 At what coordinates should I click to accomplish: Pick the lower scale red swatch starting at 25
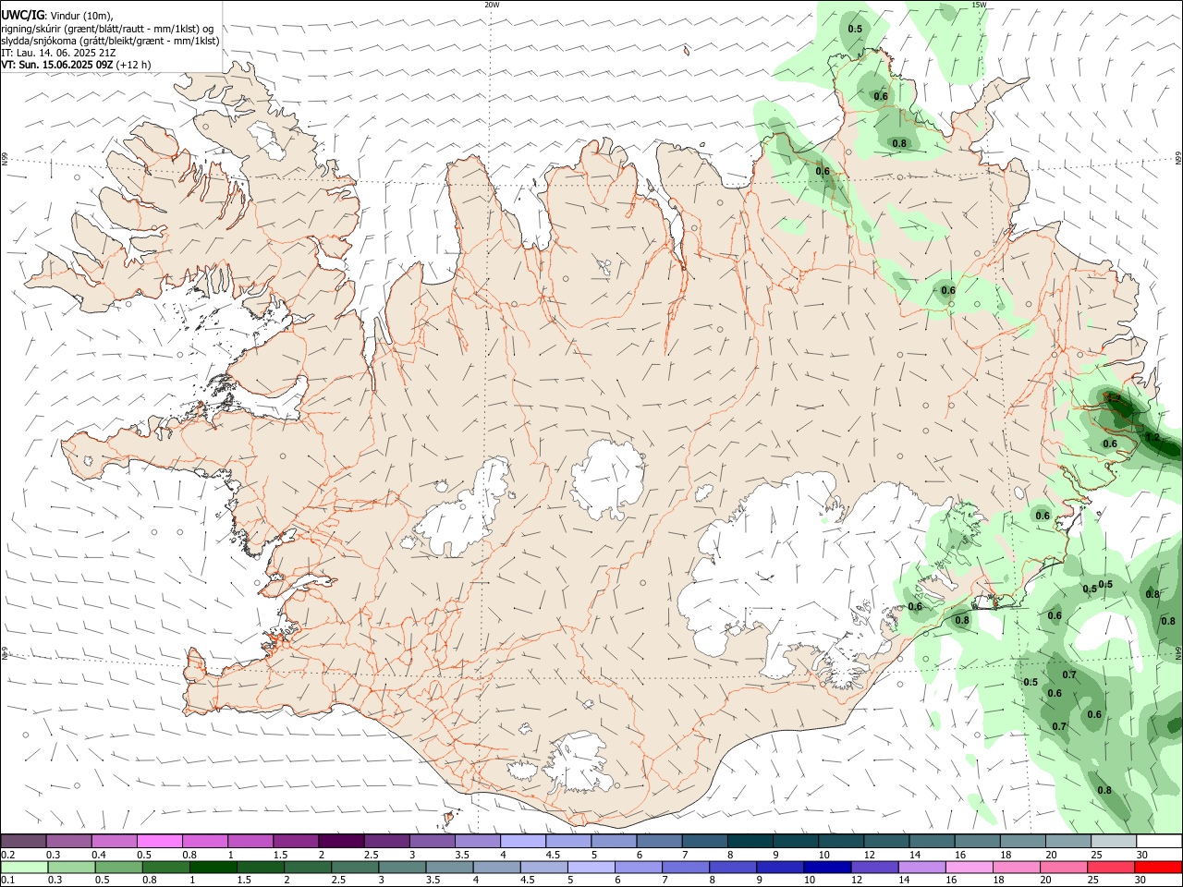pos(1109,867)
